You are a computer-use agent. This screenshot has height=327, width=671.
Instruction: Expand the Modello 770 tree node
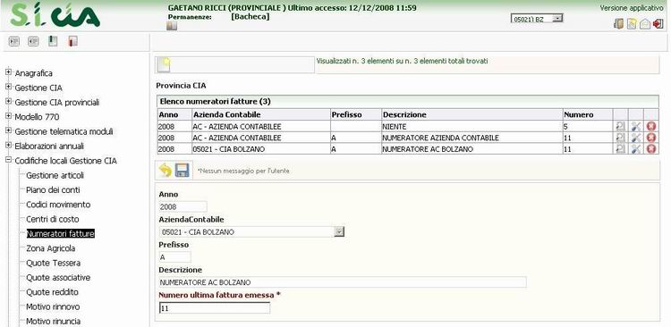[8, 116]
